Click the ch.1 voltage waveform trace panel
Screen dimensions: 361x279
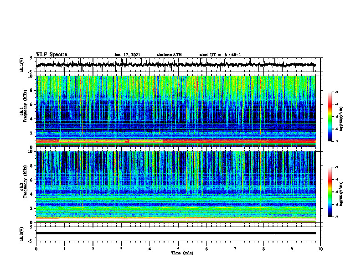click(178, 65)
